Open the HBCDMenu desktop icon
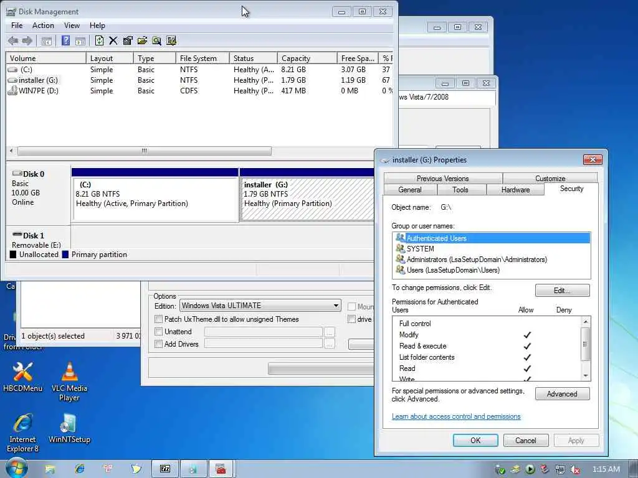Screen dimensions: 638x478 coord(23,377)
